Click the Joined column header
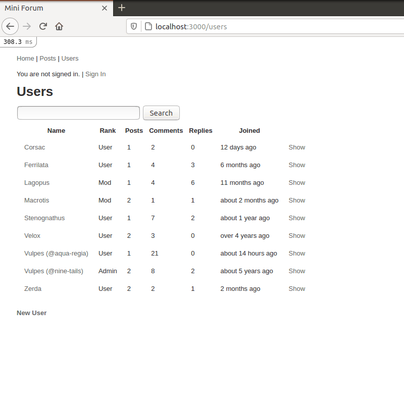This screenshot has height=404, width=404. pyautogui.click(x=249, y=131)
